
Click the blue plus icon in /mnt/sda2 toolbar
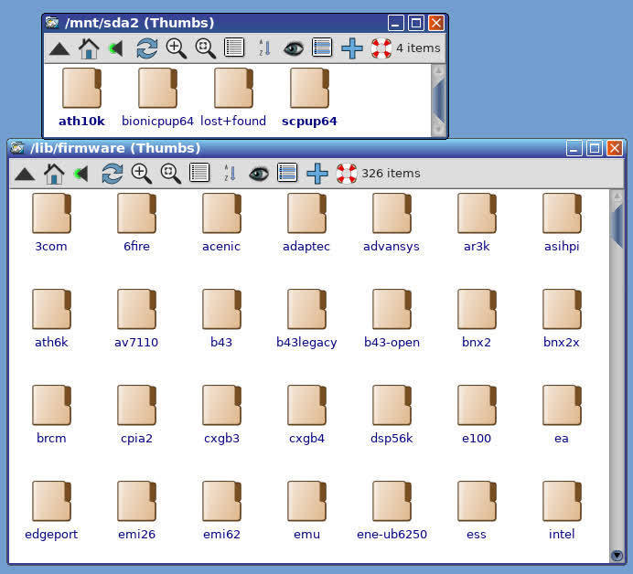[351, 48]
